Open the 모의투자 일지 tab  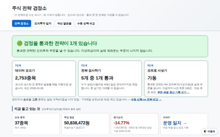click(43, 23)
